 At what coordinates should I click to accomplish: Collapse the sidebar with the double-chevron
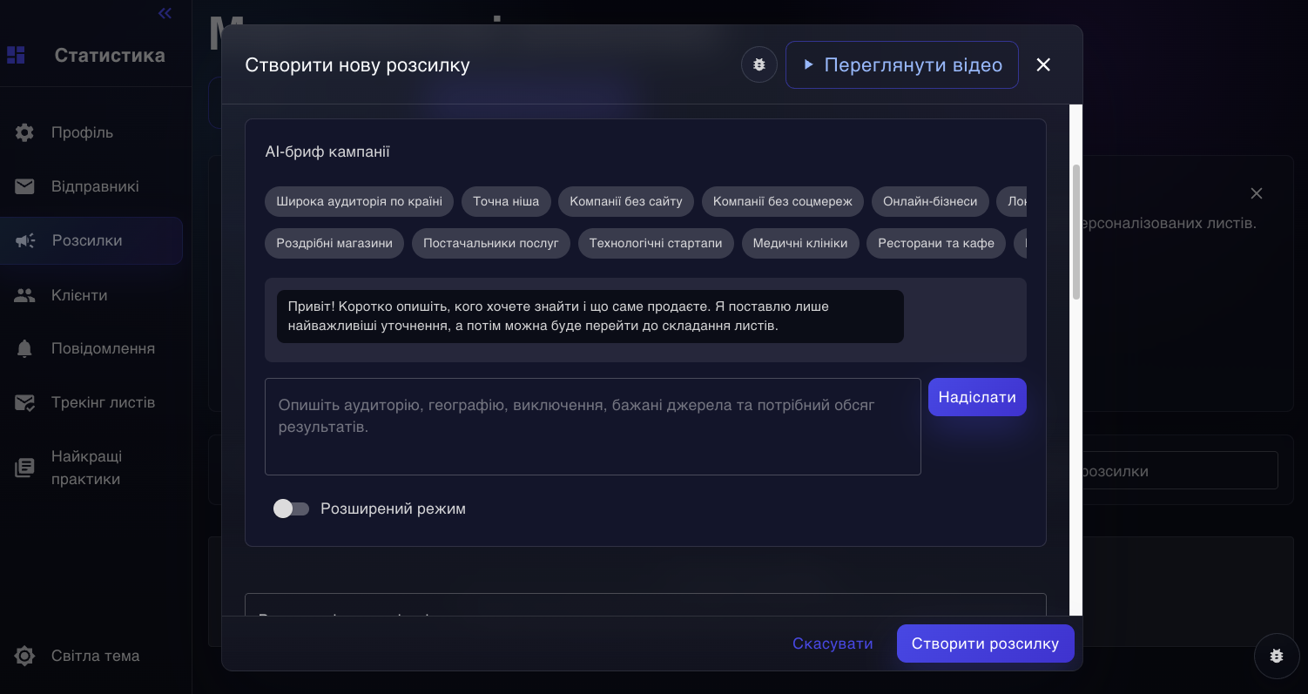coord(165,13)
